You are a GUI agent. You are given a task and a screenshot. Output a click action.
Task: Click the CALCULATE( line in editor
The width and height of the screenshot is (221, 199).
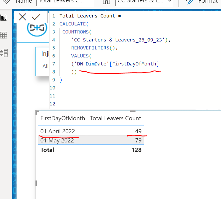click(x=74, y=24)
